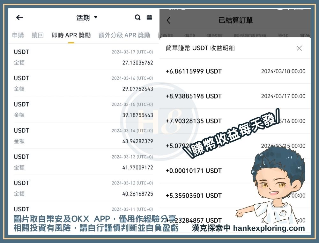Switch to the 贖回 tab
Image resolution: width=319 pixels, height=243 pixels.
coord(38,35)
